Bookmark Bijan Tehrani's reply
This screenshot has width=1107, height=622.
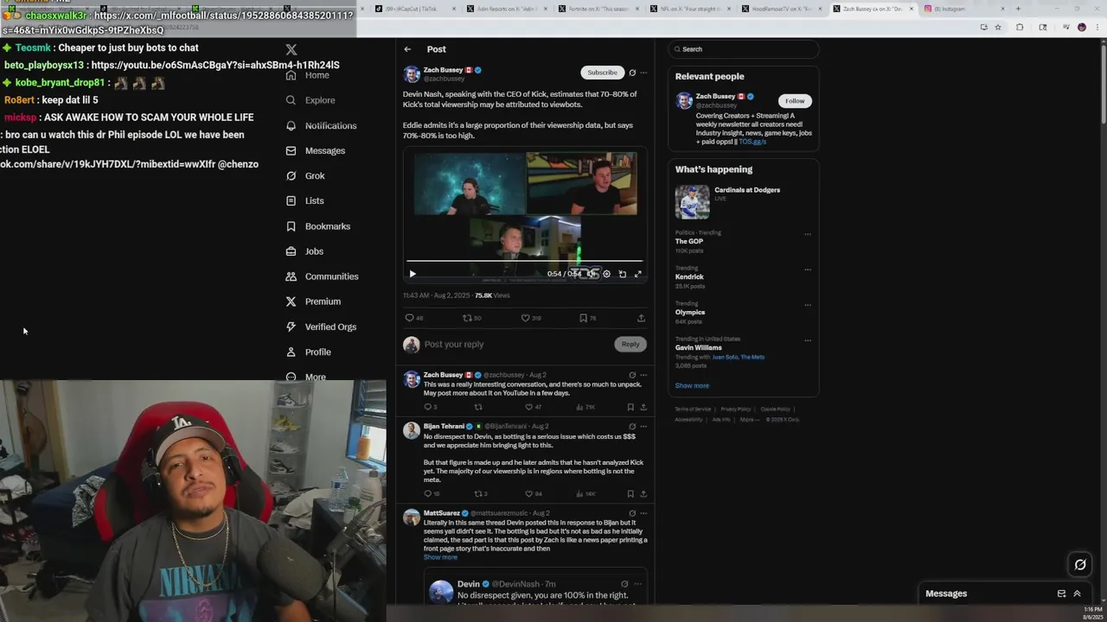point(630,493)
